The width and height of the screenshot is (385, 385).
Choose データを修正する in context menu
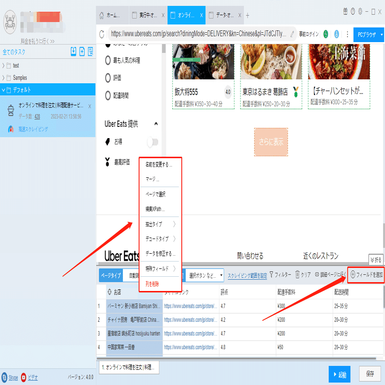[x=160, y=254]
